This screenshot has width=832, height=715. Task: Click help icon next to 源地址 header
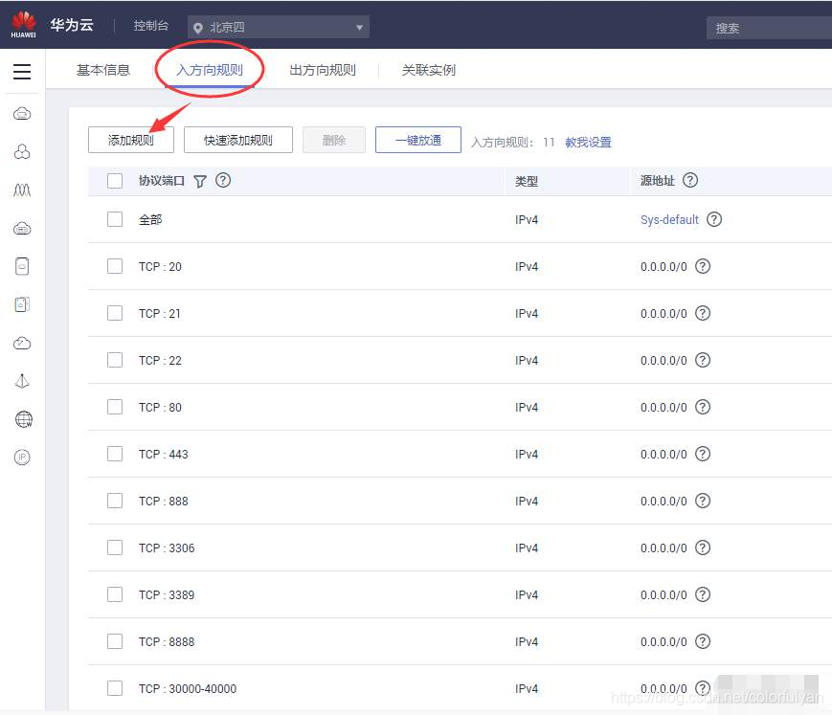[689, 180]
